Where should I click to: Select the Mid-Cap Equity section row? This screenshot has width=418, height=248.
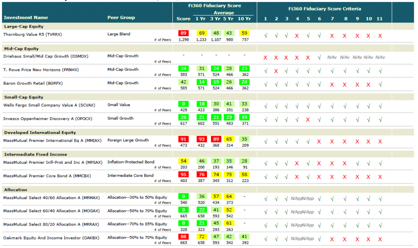coord(208,48)
